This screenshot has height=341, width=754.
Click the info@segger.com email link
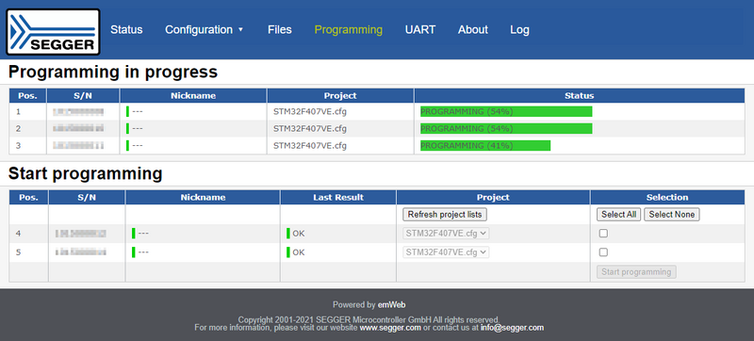(x=512, y=328)
